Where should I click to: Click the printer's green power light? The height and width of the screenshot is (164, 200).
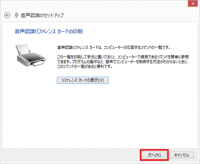tap(28, 62)
